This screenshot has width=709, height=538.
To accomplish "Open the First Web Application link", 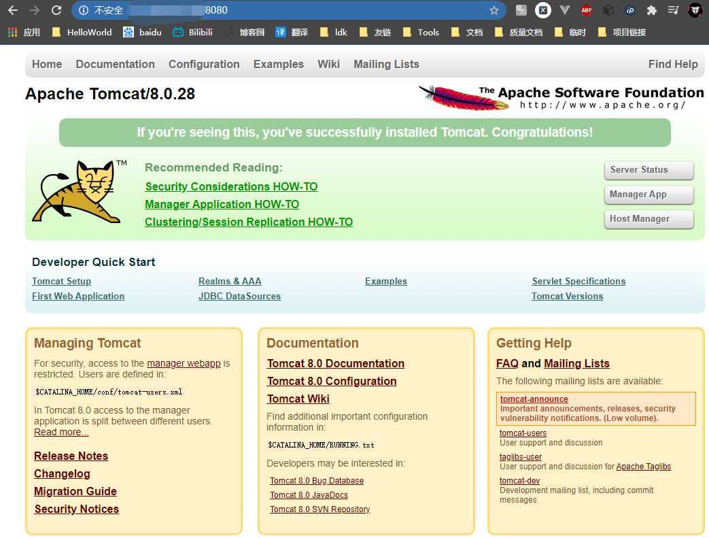I will point(78,296).
